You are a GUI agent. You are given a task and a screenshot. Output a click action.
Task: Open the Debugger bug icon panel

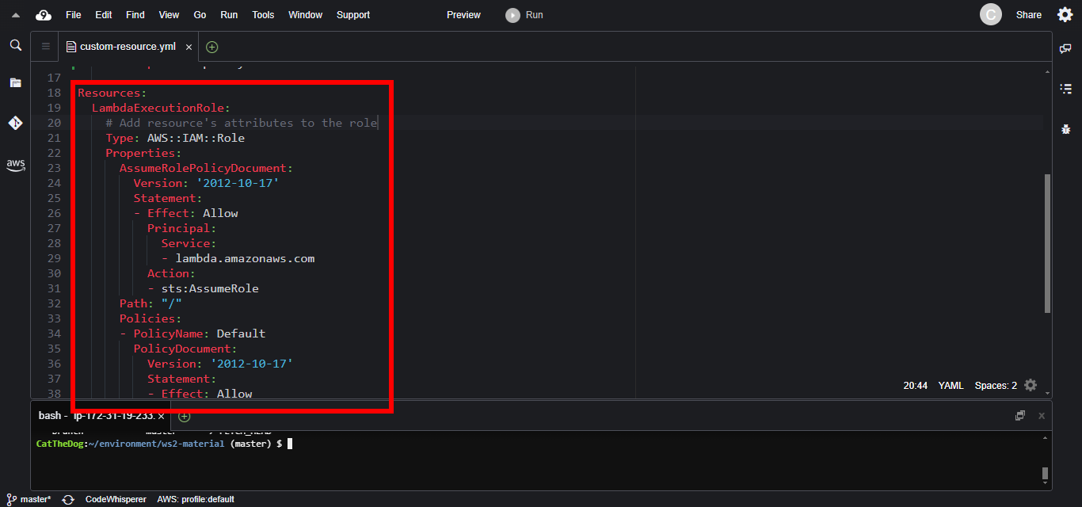1065,128
